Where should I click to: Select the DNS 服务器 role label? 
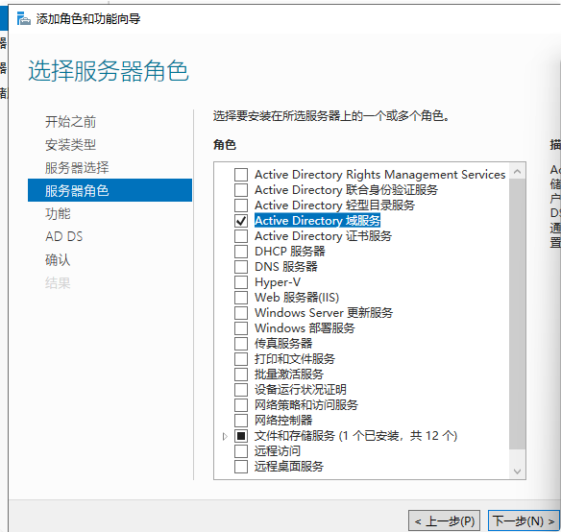point(286,267)
